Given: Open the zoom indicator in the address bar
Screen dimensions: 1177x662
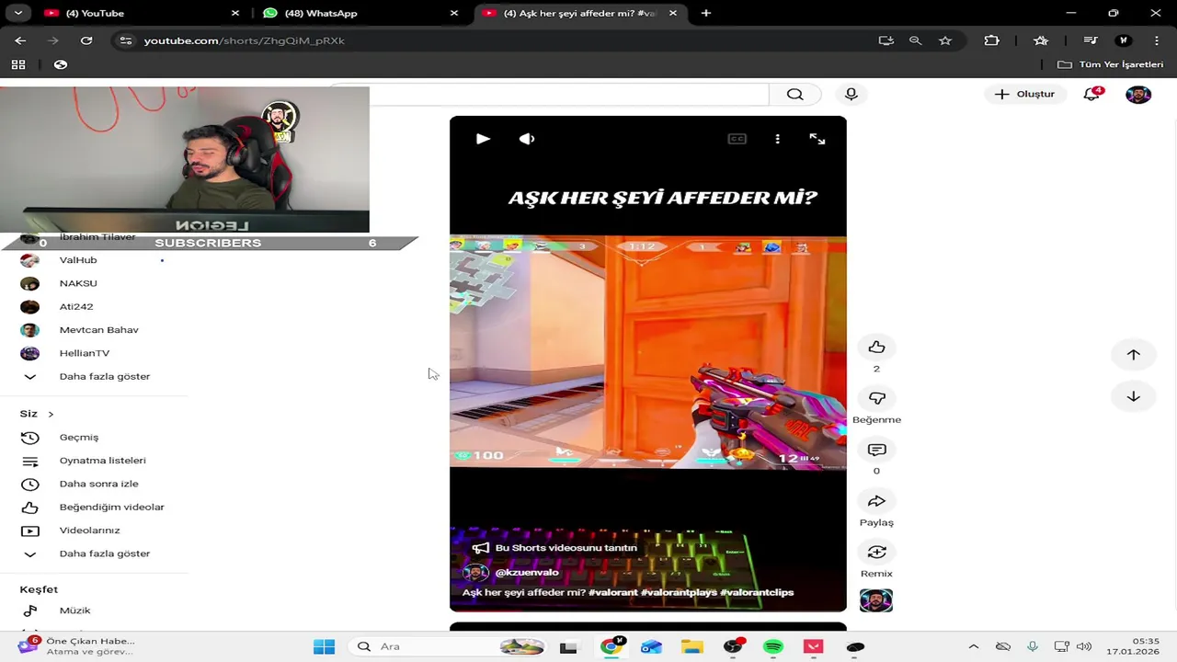Looking at the screenshot, I should (916, 40).
